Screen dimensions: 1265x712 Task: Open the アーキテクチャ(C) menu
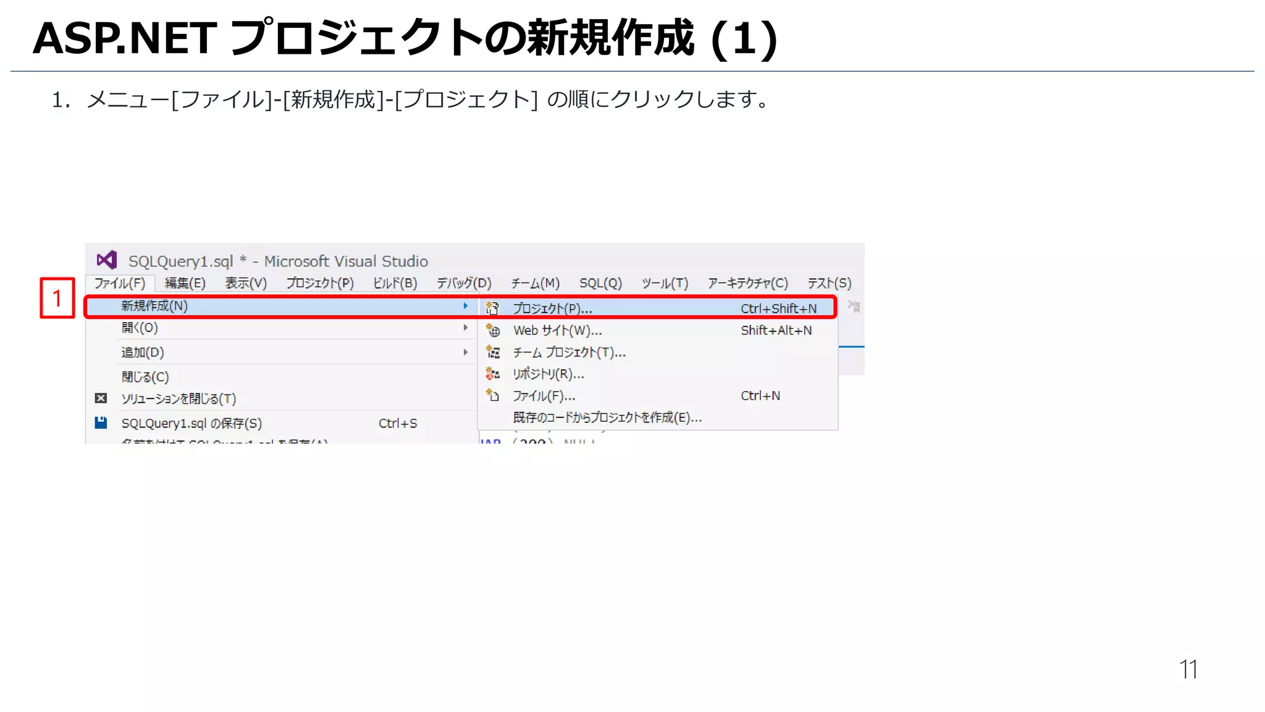[x=748, y=283]
